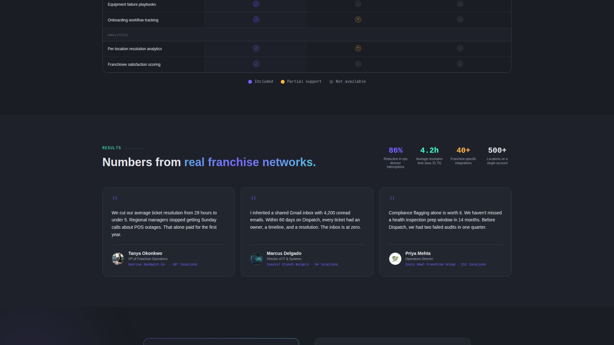Click Priya Mehta's avatar image

click(x=395, y=259)
